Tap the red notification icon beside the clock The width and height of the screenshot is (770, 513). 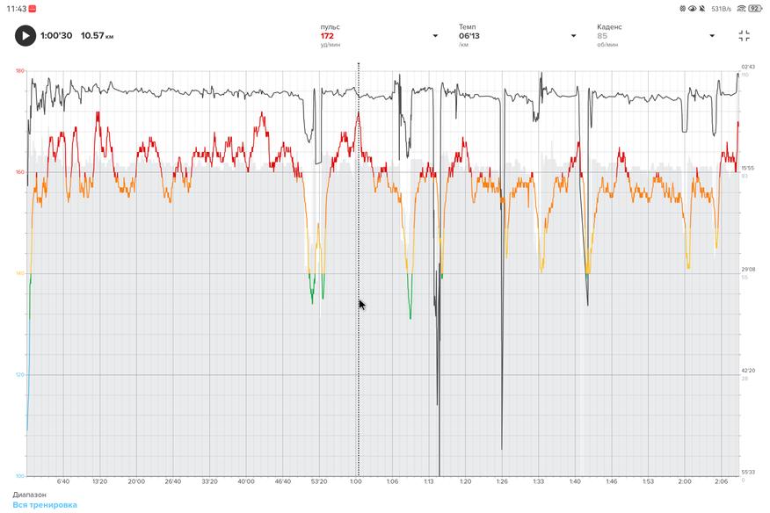(x=33, y=9)
